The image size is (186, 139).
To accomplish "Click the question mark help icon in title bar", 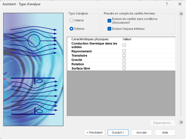I will coord(167,4).
